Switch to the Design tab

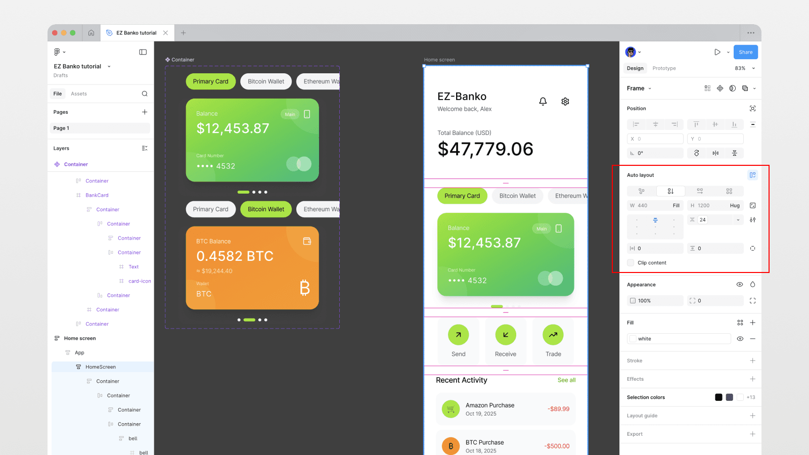coord(635,68)
